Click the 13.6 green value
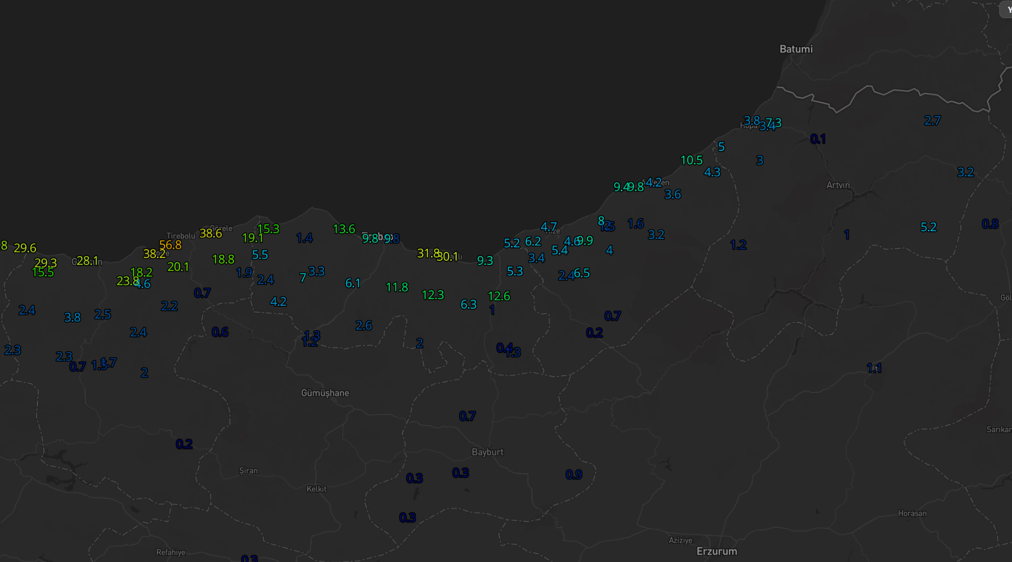Viewport: 1012px width, 562px height. (x=344, y=229)
